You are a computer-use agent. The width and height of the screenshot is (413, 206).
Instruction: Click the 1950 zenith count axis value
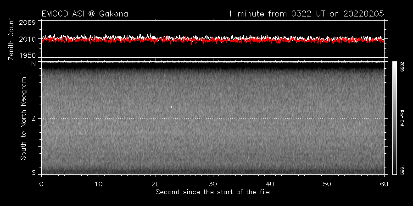(x=28, y=55)
